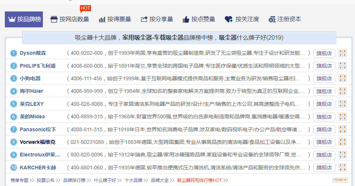355x186 pixels.
Task: Click the rank 3 badge beside 小狗电器
Action: click(14, 78)
